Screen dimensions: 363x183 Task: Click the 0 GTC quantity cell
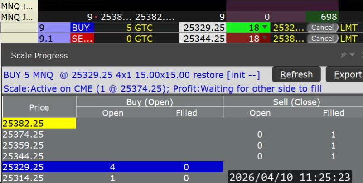136,39
